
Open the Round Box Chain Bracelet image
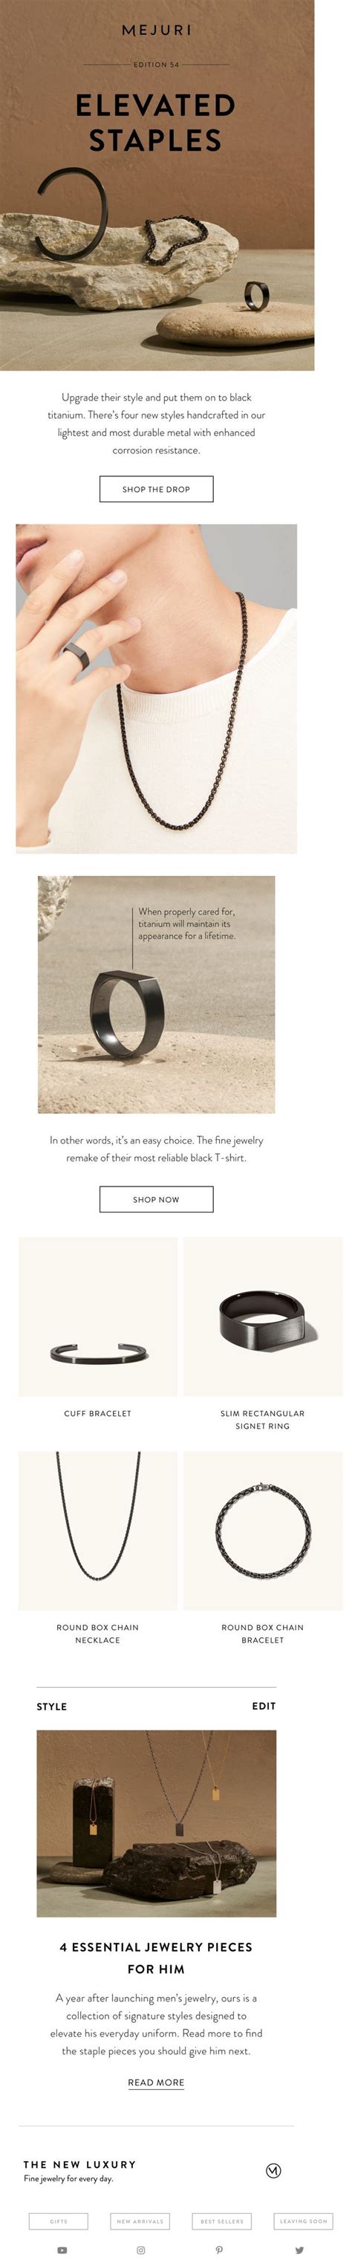point(262,1530)
